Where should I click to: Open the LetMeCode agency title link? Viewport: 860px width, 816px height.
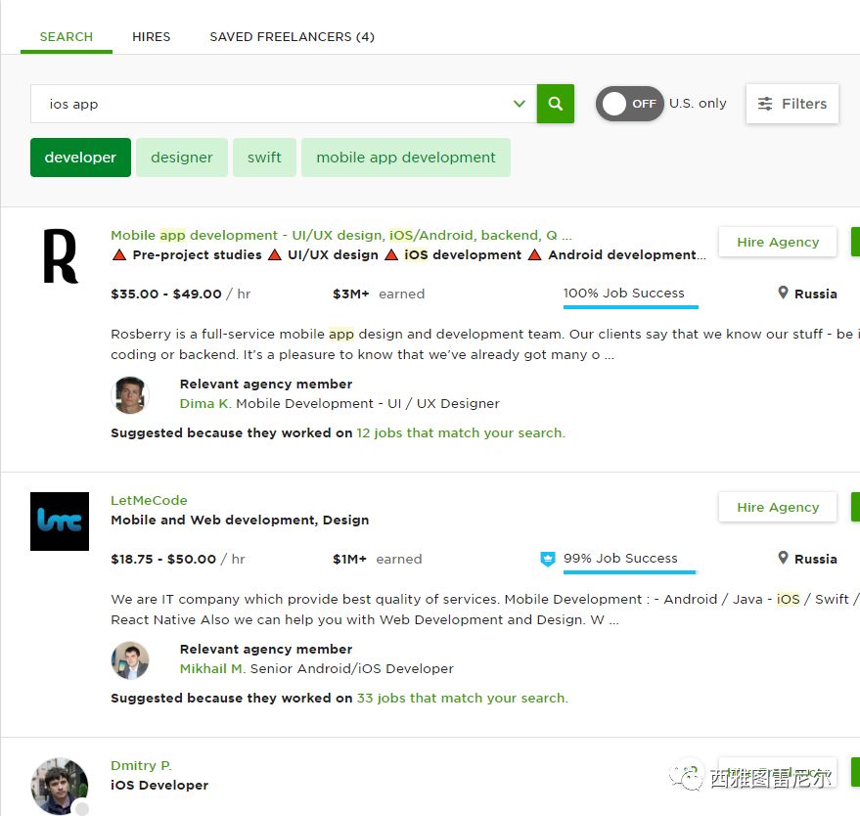pyautogui.click(x=149, y=500)
